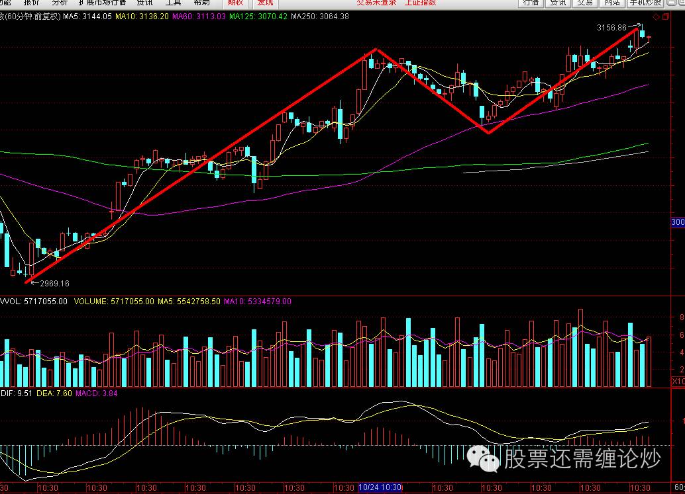The image size is (685, 494).
Task: Select the MA10: 3136.20 indicator label
Action: point(142,17)
